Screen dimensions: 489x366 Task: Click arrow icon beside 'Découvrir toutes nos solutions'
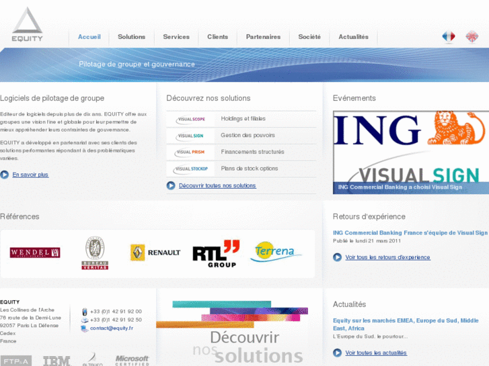tap(171, 185)
